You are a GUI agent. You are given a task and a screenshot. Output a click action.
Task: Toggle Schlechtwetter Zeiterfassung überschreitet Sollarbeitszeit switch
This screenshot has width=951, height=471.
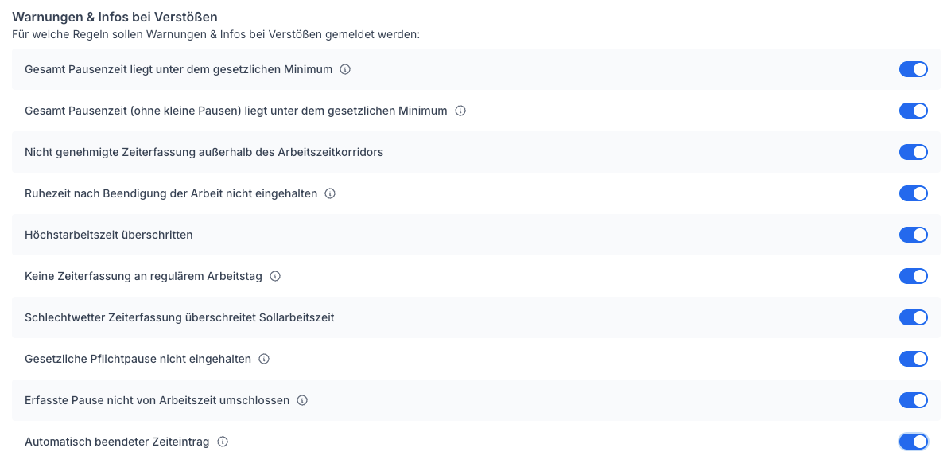914,317
